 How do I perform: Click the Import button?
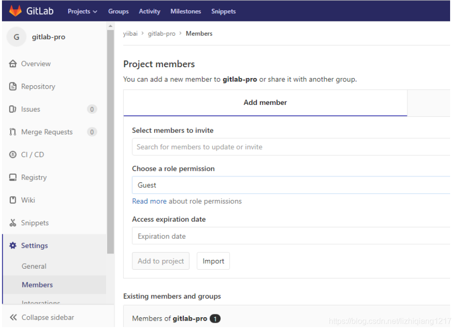pyautogui.click(x=213, y=261)
